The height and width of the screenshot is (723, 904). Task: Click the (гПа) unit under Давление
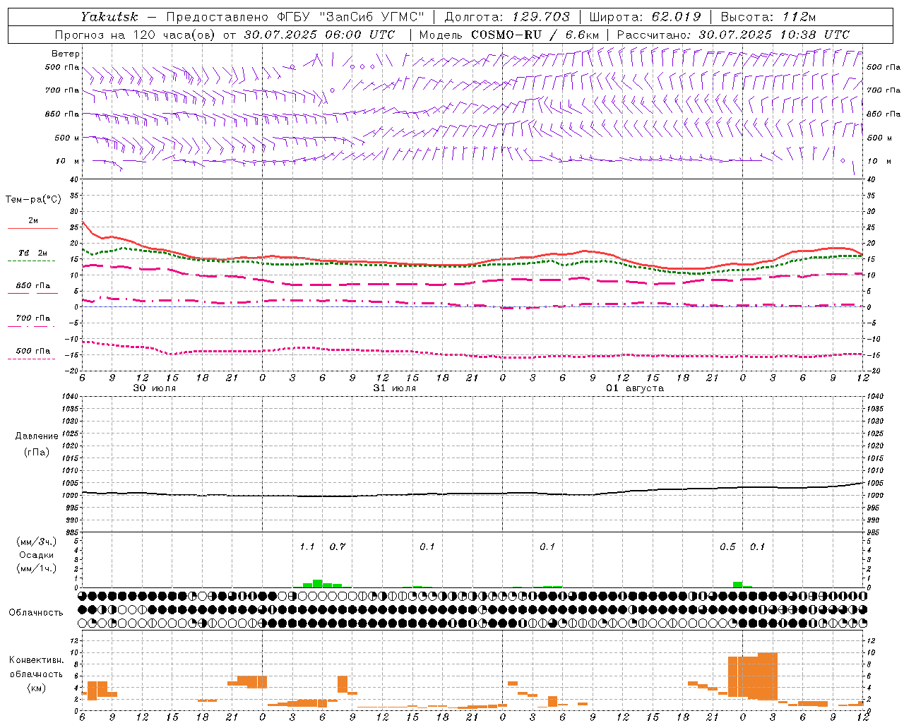tap(37, 452)
